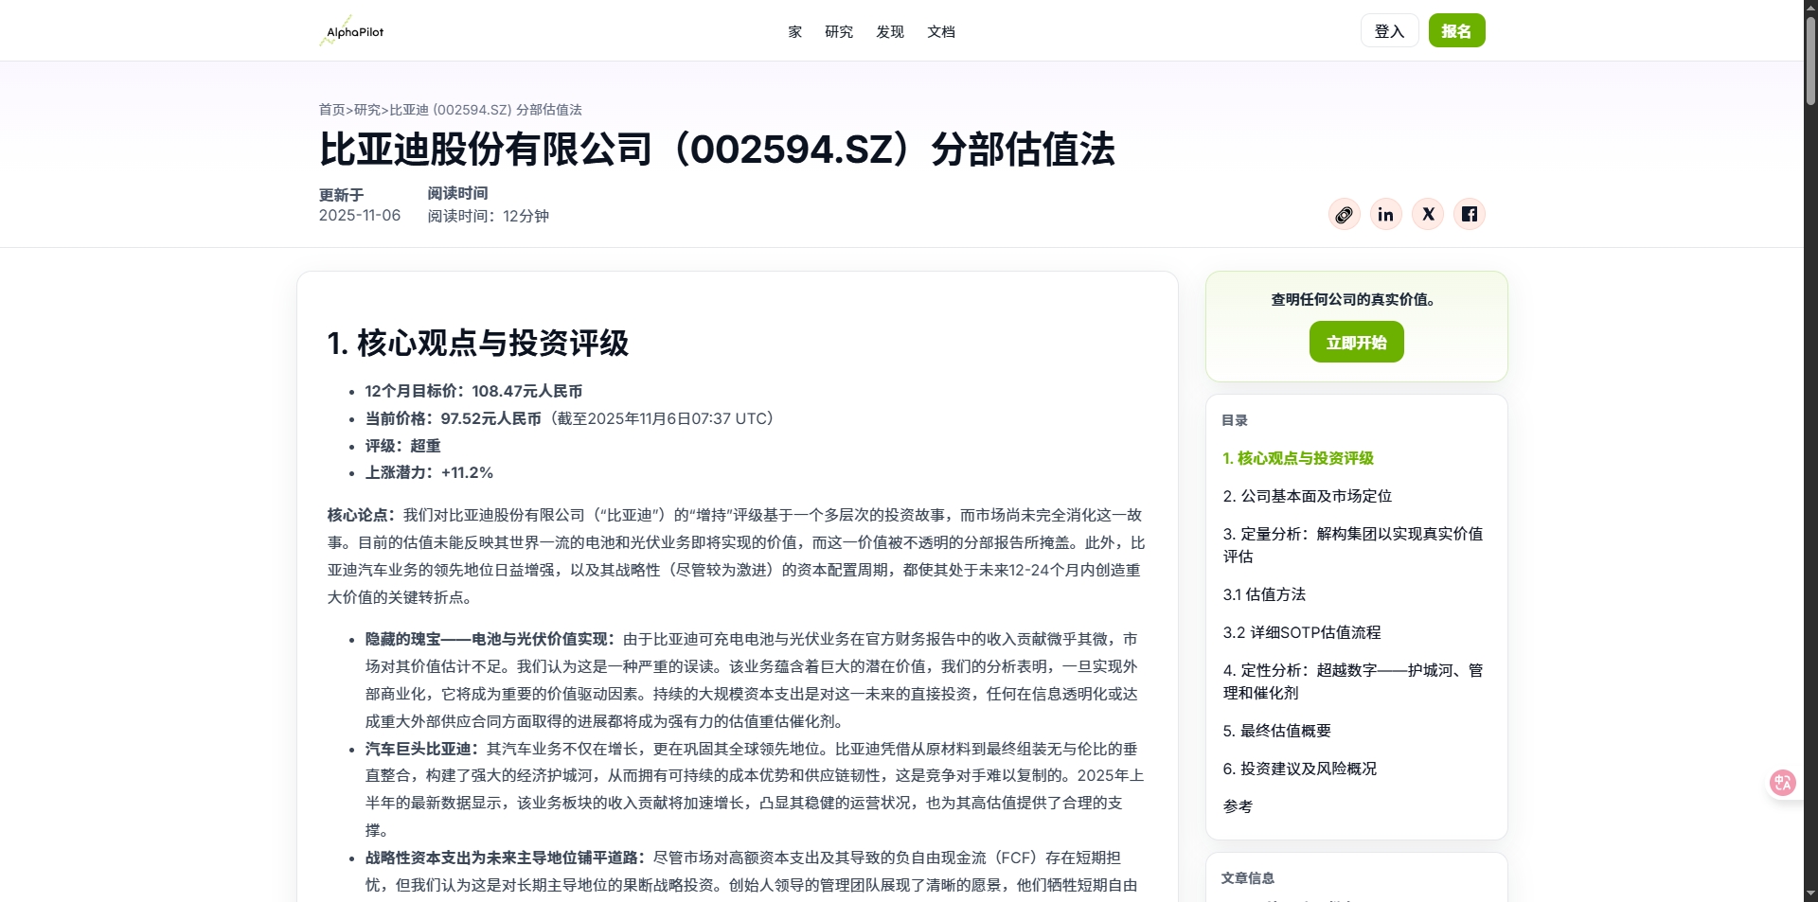Jump to 5. 最终估值概要 section

tap(1276, 731)
